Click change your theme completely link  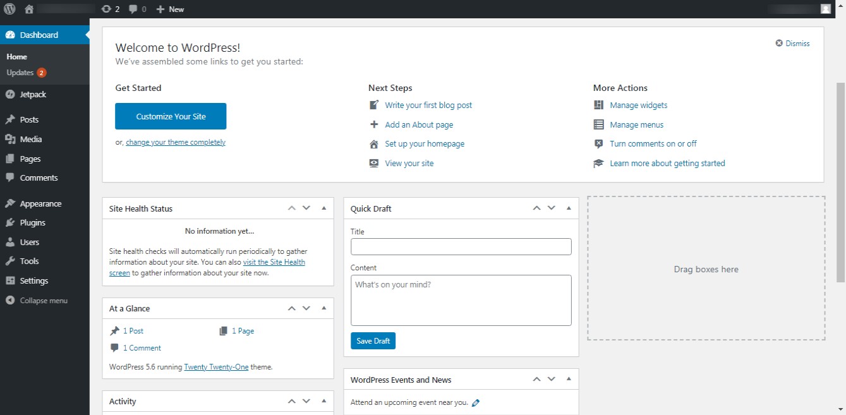coord(176,142)
